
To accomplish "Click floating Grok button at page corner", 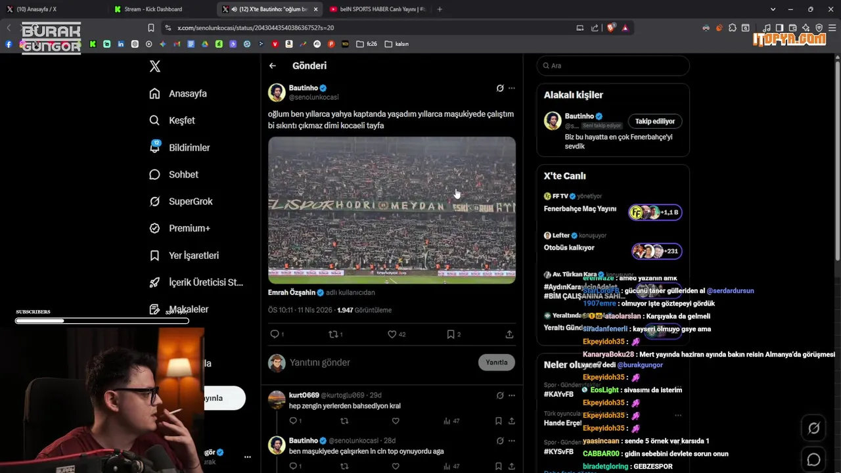I will click(813, 428).
